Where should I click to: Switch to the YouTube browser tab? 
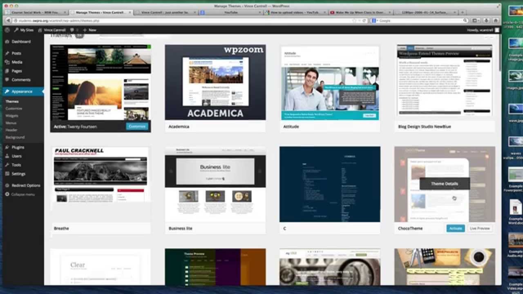pos(230,13)
